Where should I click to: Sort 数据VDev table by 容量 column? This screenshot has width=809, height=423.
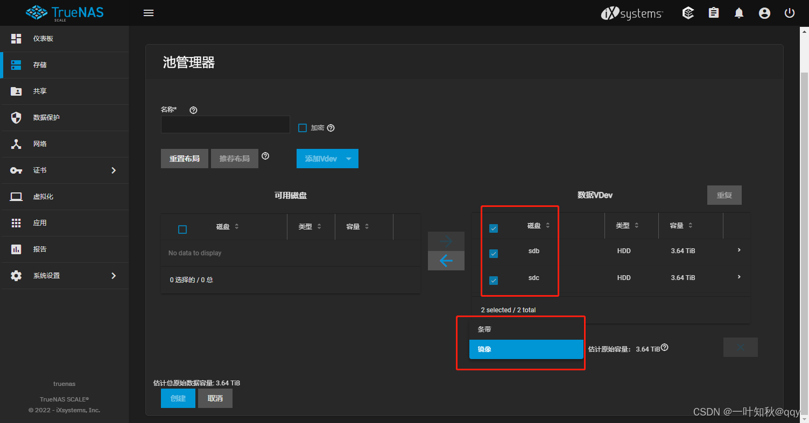(x=681, y=226)
